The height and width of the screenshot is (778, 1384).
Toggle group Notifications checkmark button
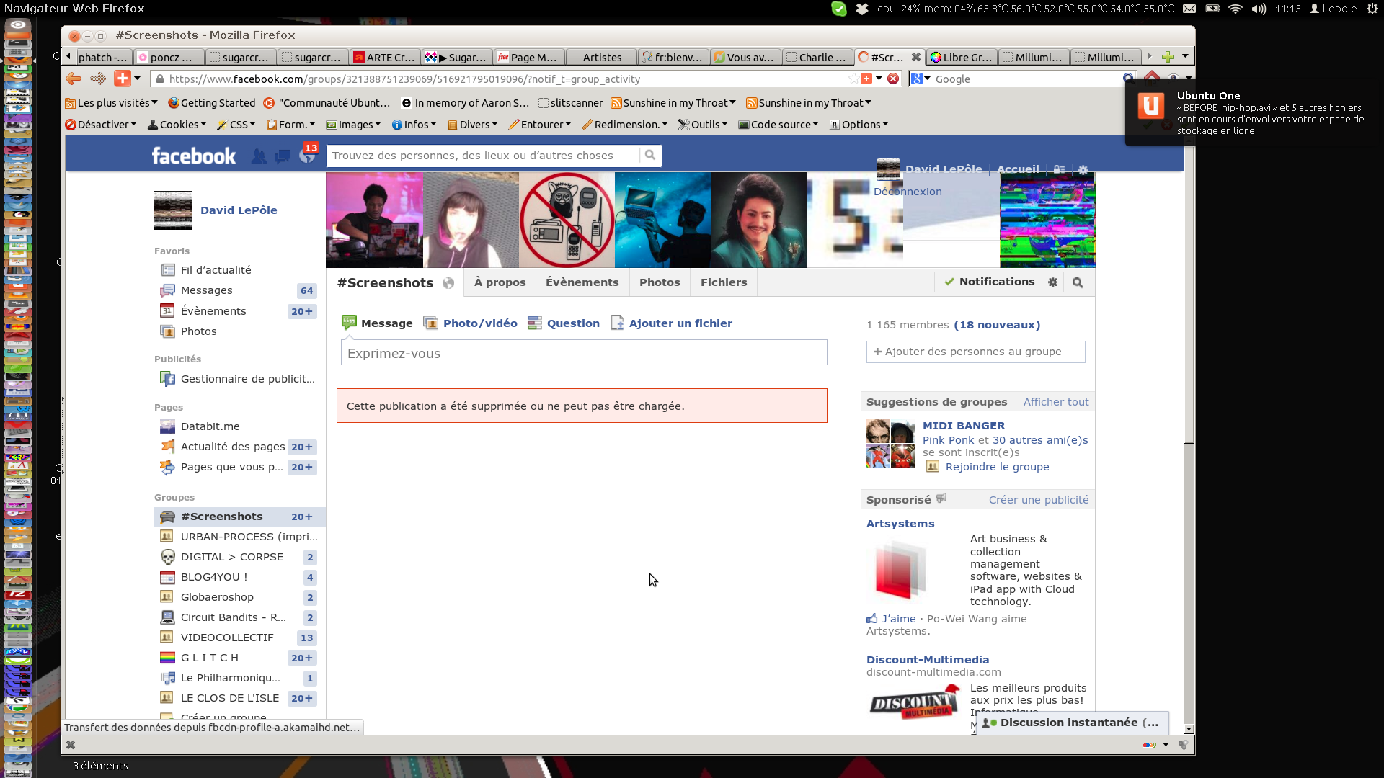pyautogui.click(x=990, y=282)
